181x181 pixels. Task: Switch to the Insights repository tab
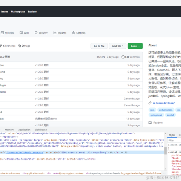click(60, 33)
